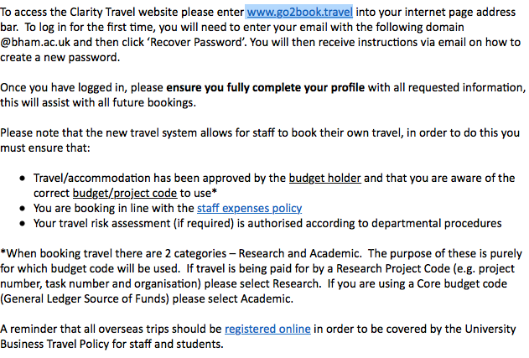Open the "staff expenses policy" link
529x358 pixels.
point(250,208)
